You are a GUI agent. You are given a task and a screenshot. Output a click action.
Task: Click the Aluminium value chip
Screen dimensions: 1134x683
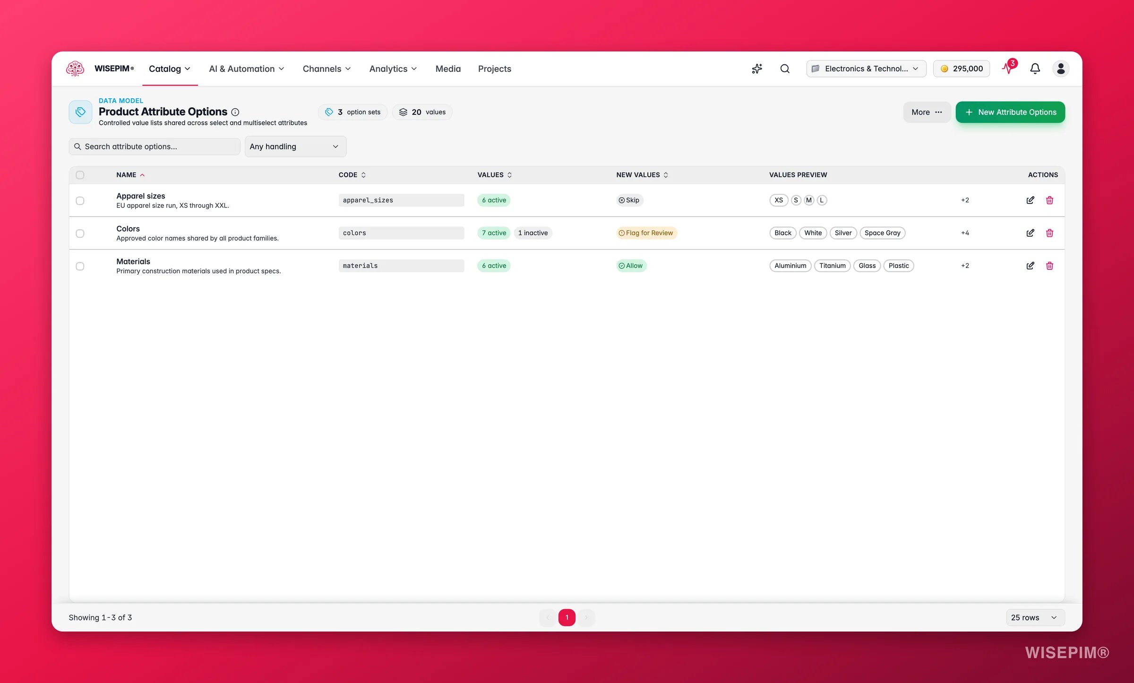790,266
